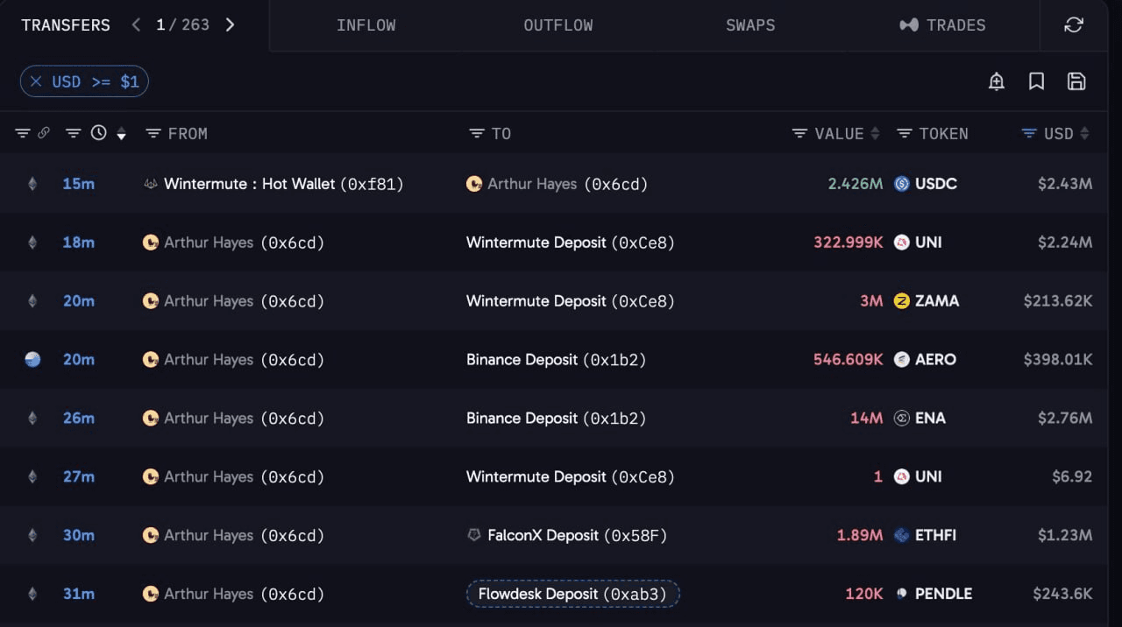1122x627 pixels.
Task: Switch to the INFLOW tab
Action: 366,25
